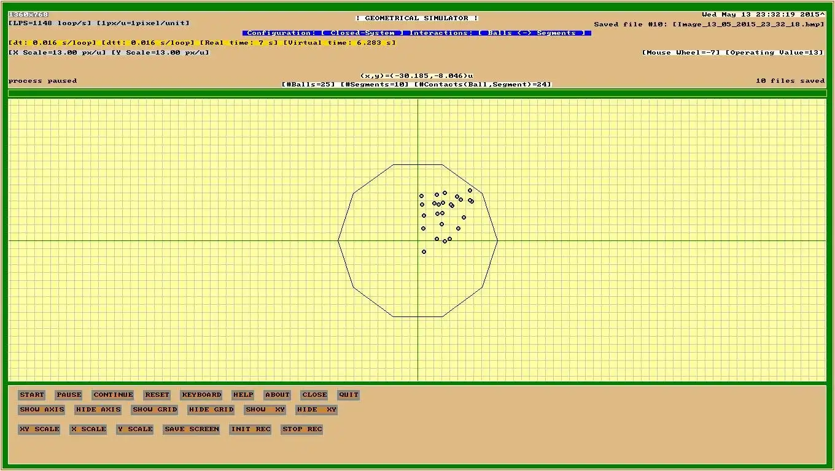
Task: Resume the process using CONTINUE
Action: click(x=113, y=395)
